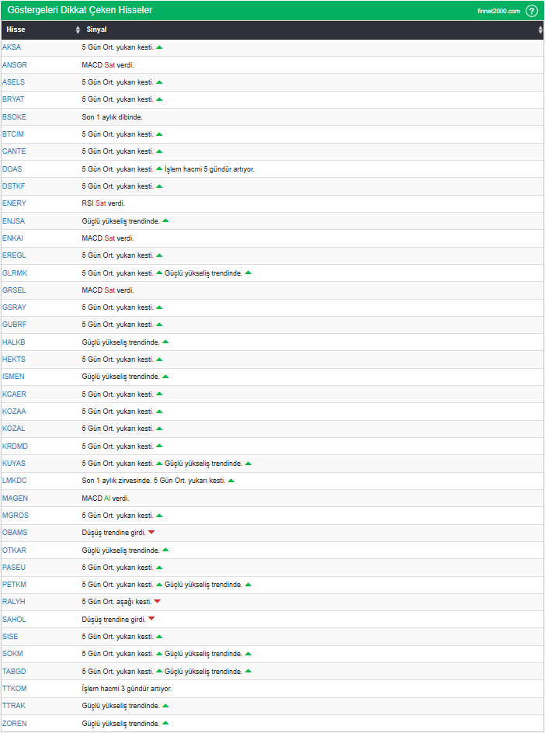Click the green up arrow in the ZOREN row
Viewport: 545px width, 733px height.
tap(165, 723)
